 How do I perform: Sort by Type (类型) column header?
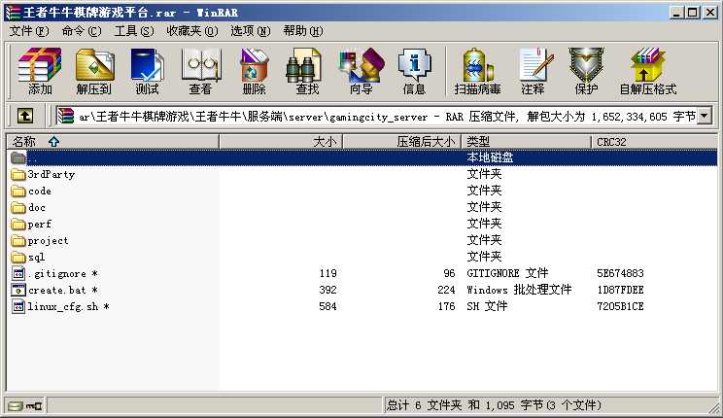(526, 142)
